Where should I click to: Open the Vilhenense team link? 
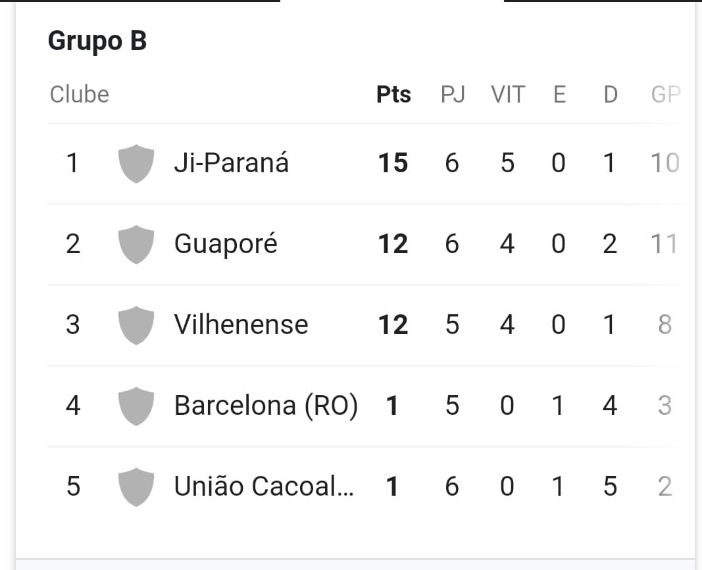click(241, 324)
